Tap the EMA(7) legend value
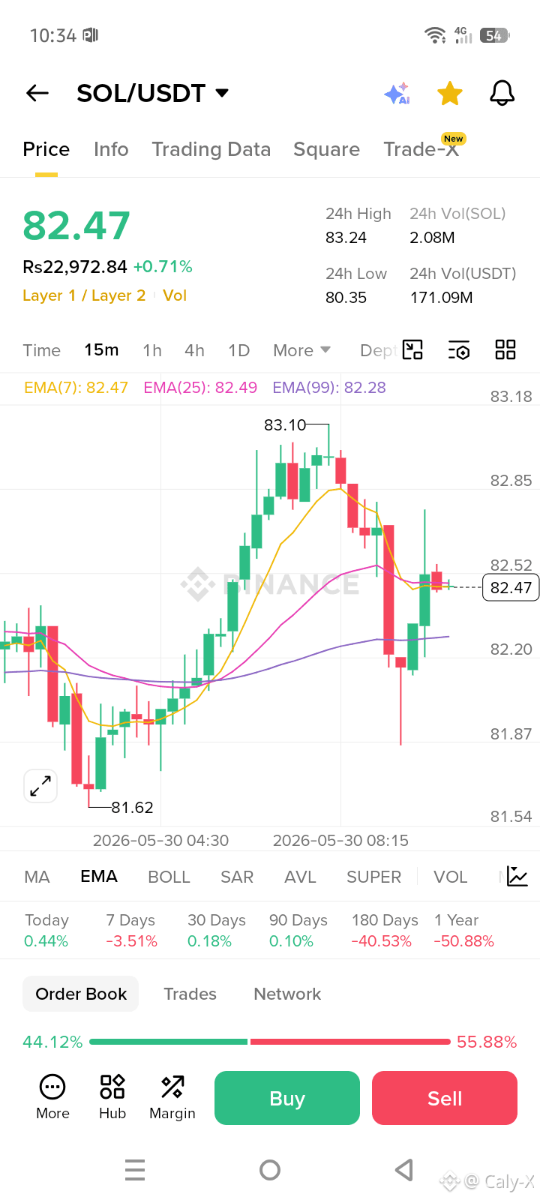Image resolution: width=540 pixels, height=1200 pixels. pyautogui.click(x=76, y=388)
